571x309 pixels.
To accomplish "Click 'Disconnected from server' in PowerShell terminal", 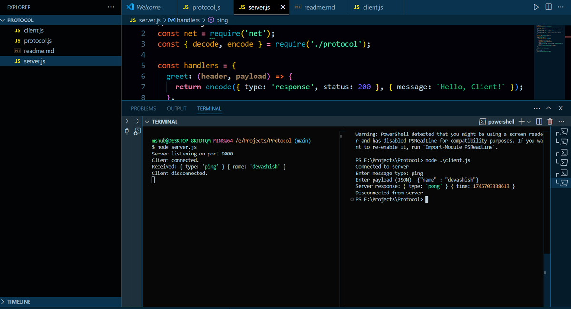I will click(389, 193).
